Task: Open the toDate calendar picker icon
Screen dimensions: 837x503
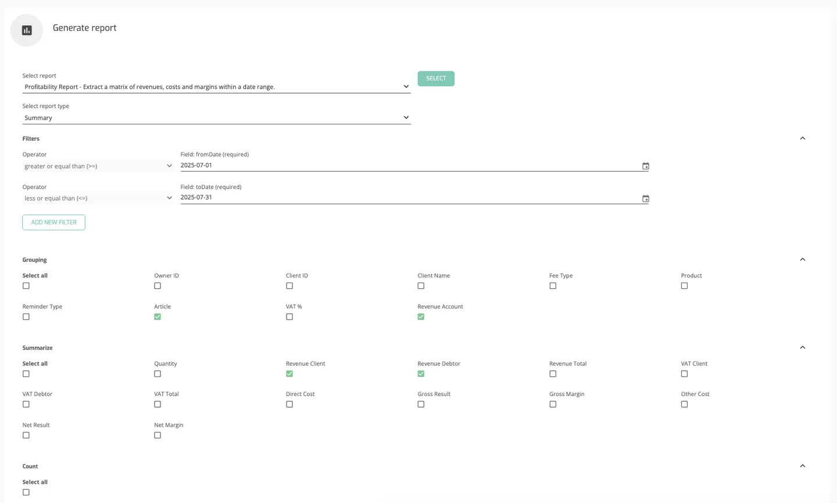Action: [x=645, y=199]
